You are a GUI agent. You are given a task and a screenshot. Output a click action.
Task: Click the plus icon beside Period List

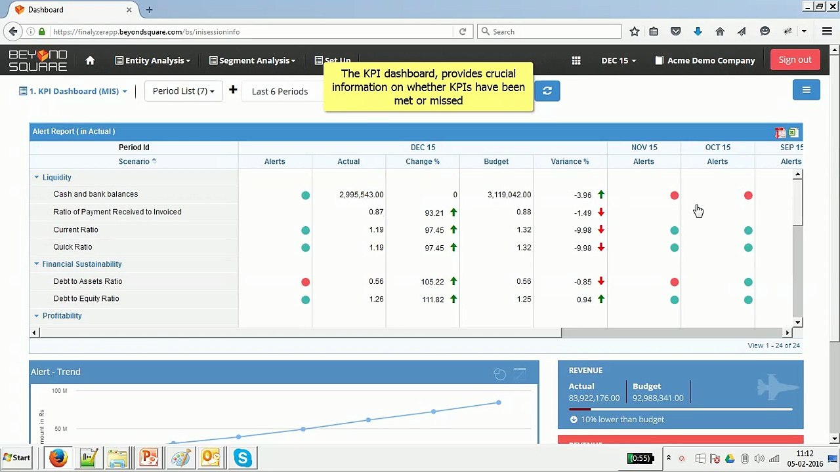233,90
